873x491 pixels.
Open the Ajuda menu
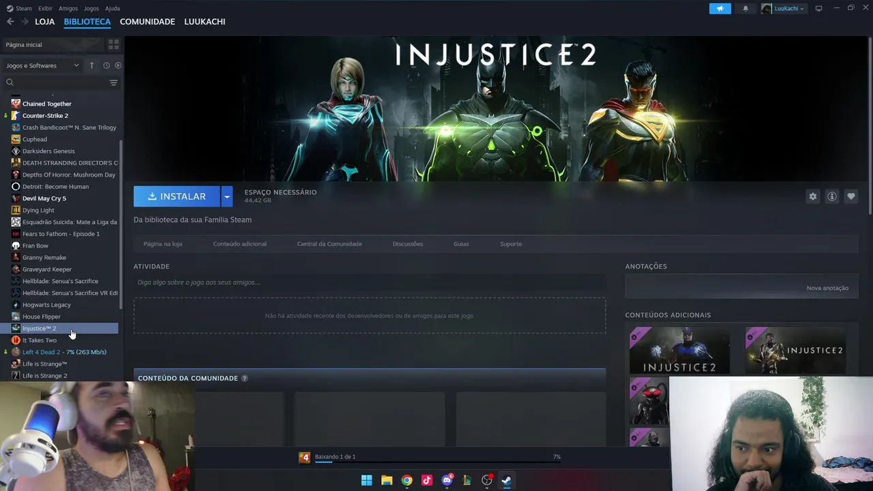113,8
